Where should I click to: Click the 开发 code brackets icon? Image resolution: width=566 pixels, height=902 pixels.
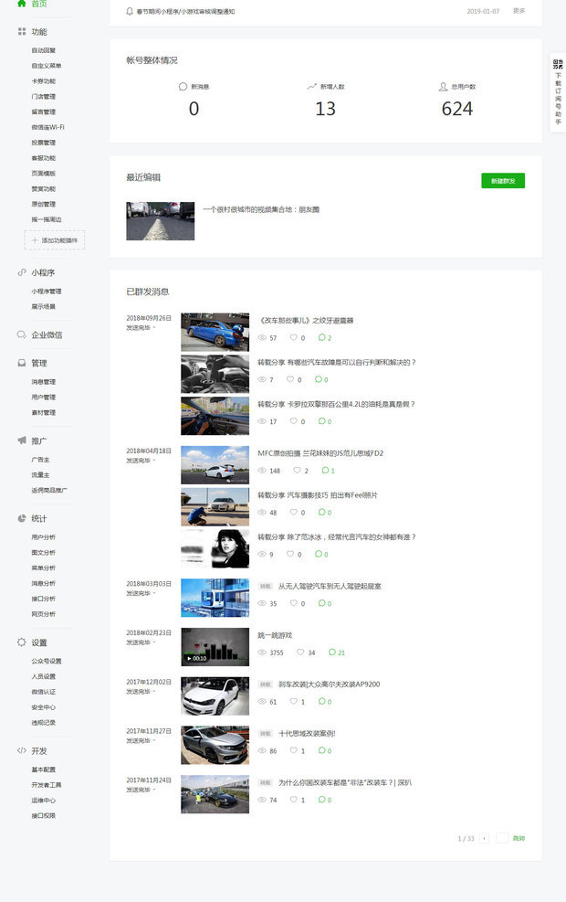tap(21, 750)
